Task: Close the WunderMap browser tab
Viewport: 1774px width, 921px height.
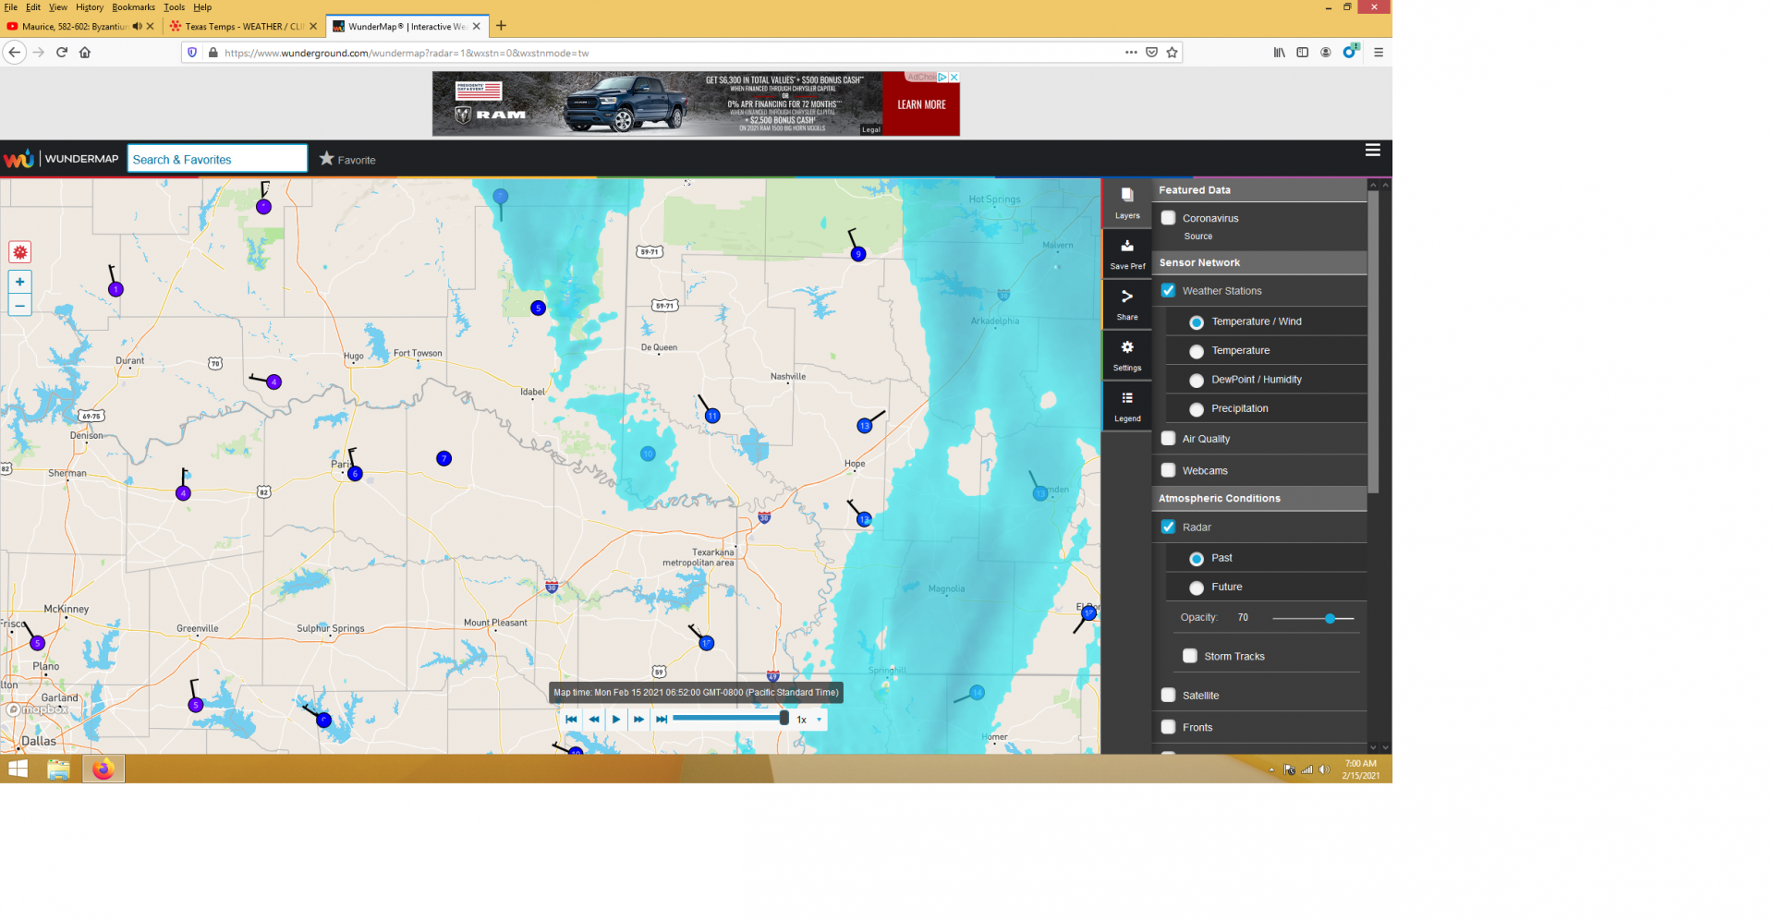Action: 477,26
